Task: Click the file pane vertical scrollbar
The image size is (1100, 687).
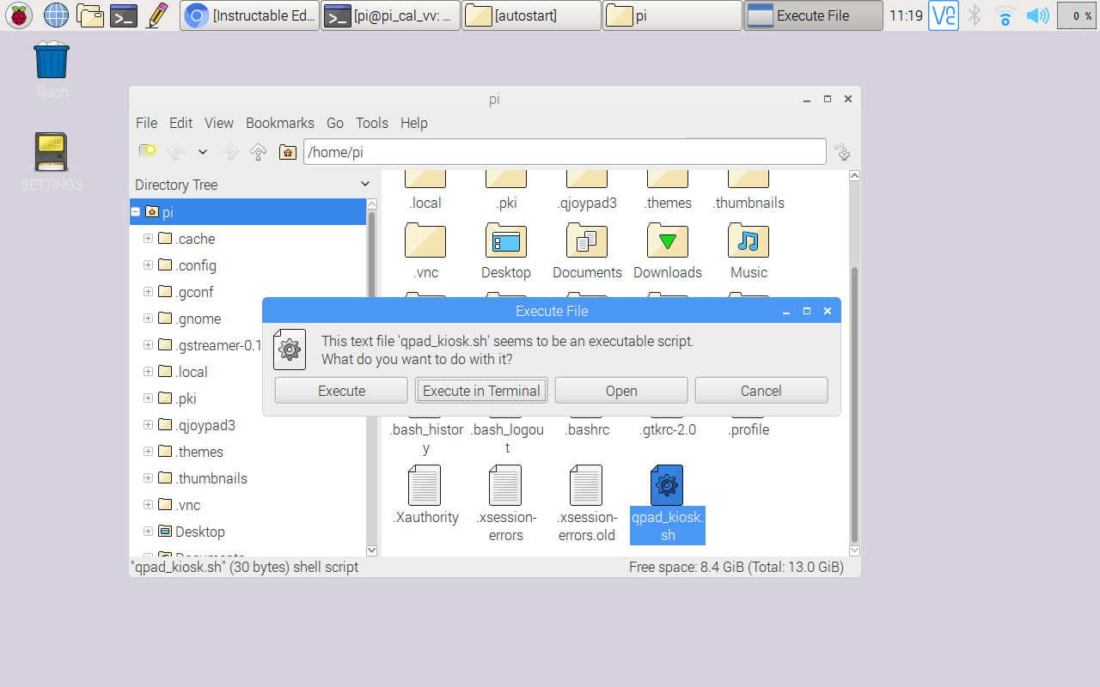Action: pos(854,404)
